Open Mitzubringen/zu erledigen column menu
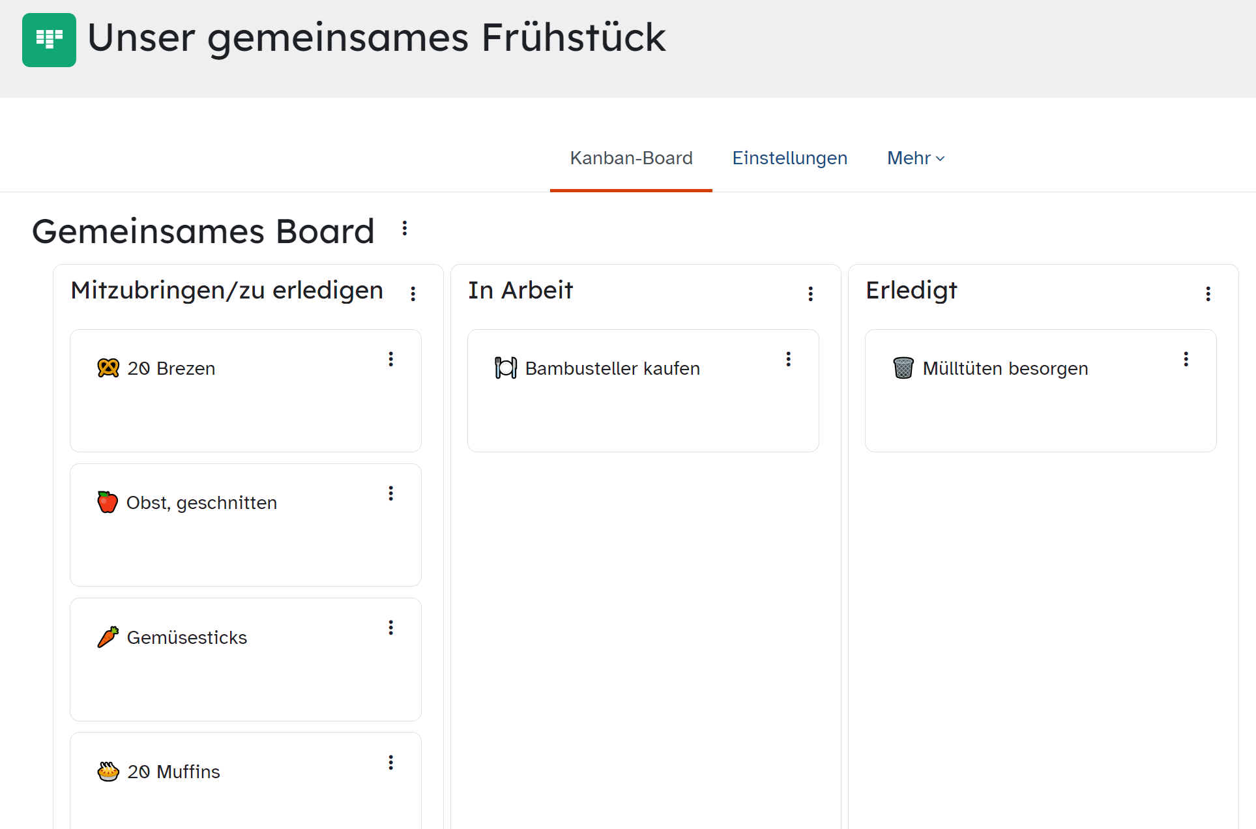The width and height of the screenshot is (1256, 829). coord(413,294)
